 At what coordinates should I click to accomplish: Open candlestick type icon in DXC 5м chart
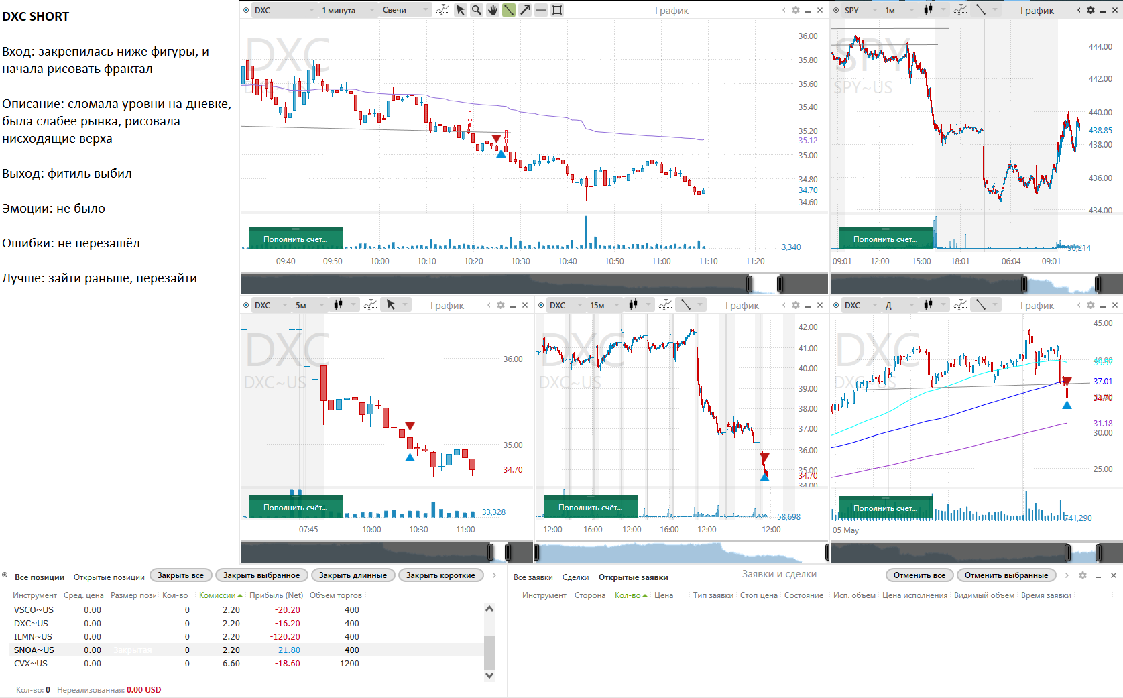339,305
